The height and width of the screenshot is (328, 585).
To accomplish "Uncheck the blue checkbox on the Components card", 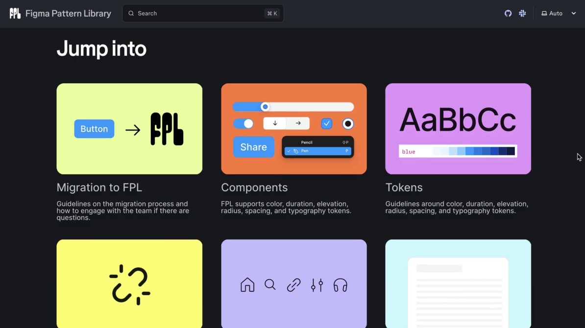I will tap(326, 123).
